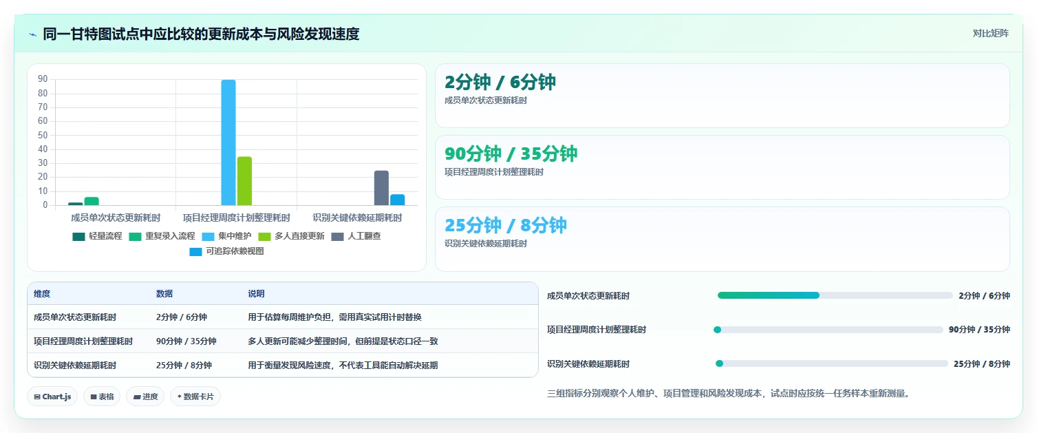Click table value 90分钟 / 35分钟

[186, 341]
